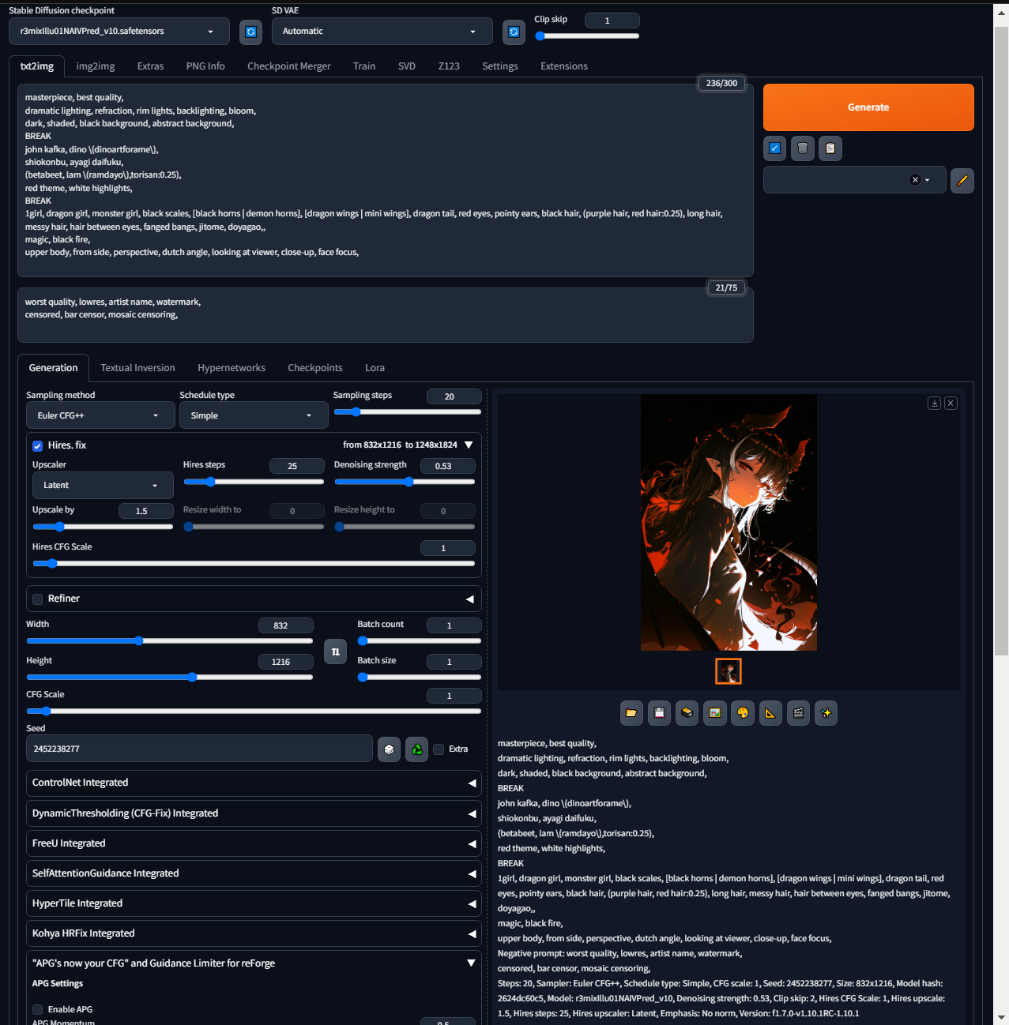1009x1025 pixels.
Task: Randomize seed with the dice icon
Action: [x=389, y=749]
